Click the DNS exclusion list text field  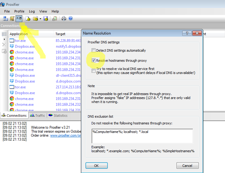click(142, 136)
